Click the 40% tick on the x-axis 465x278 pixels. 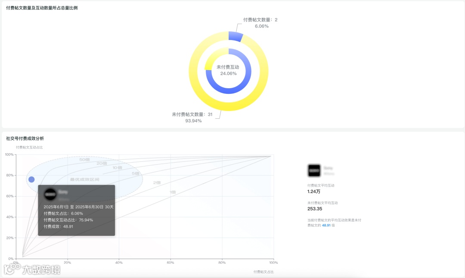pyautogui.click(x=119, y=263)
